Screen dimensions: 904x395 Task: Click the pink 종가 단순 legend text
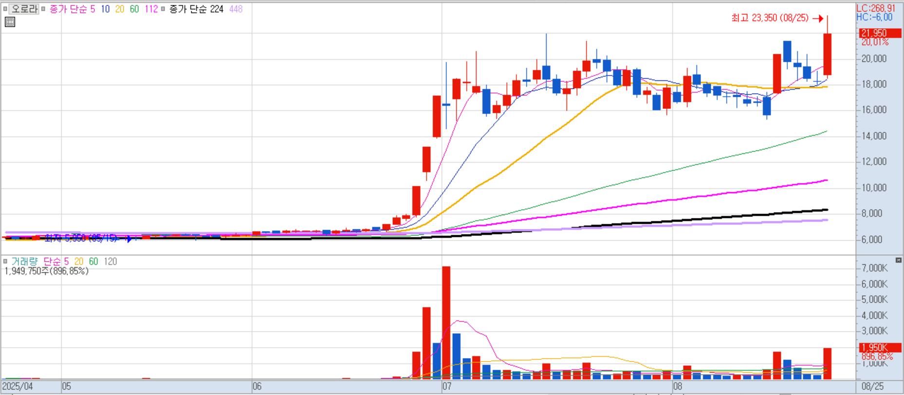tap(69, 9)
